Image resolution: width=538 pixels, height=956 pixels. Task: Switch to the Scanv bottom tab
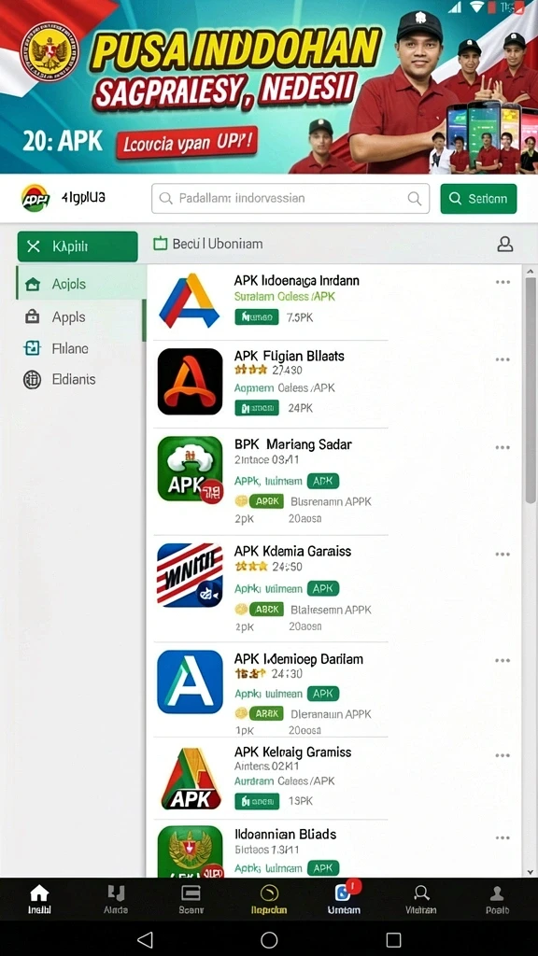coord(191,900)
